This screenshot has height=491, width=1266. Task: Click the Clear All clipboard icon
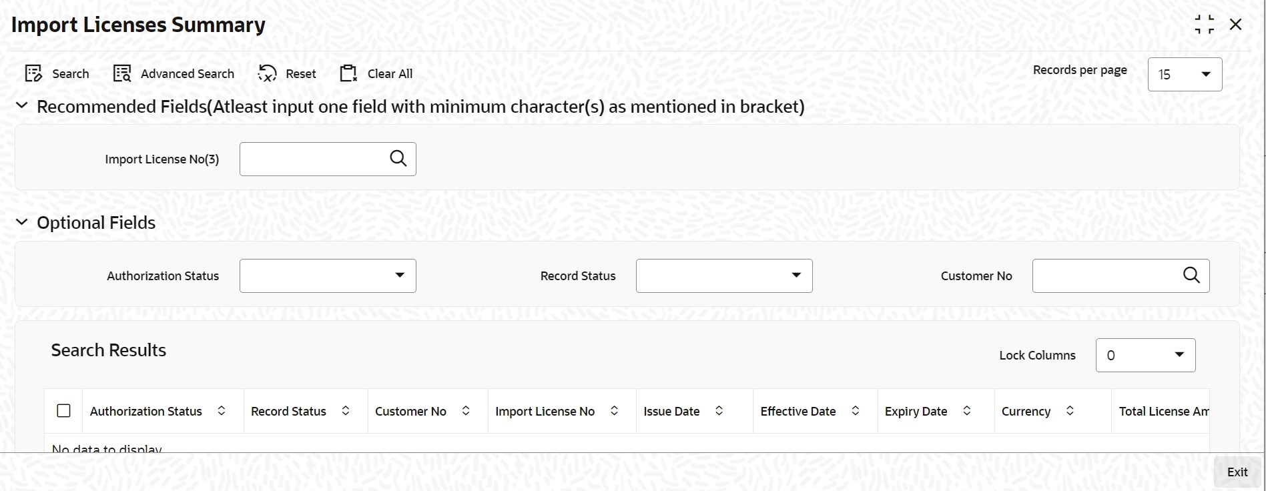pos(349,73)
